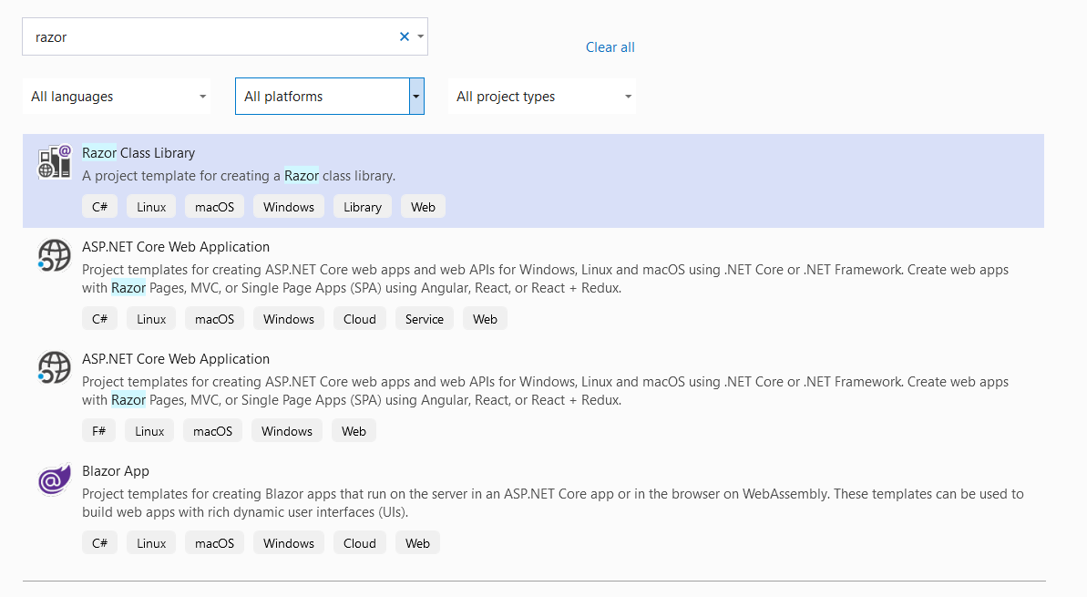Click the Razor Class Library template icon

click(x=55, y=161)
